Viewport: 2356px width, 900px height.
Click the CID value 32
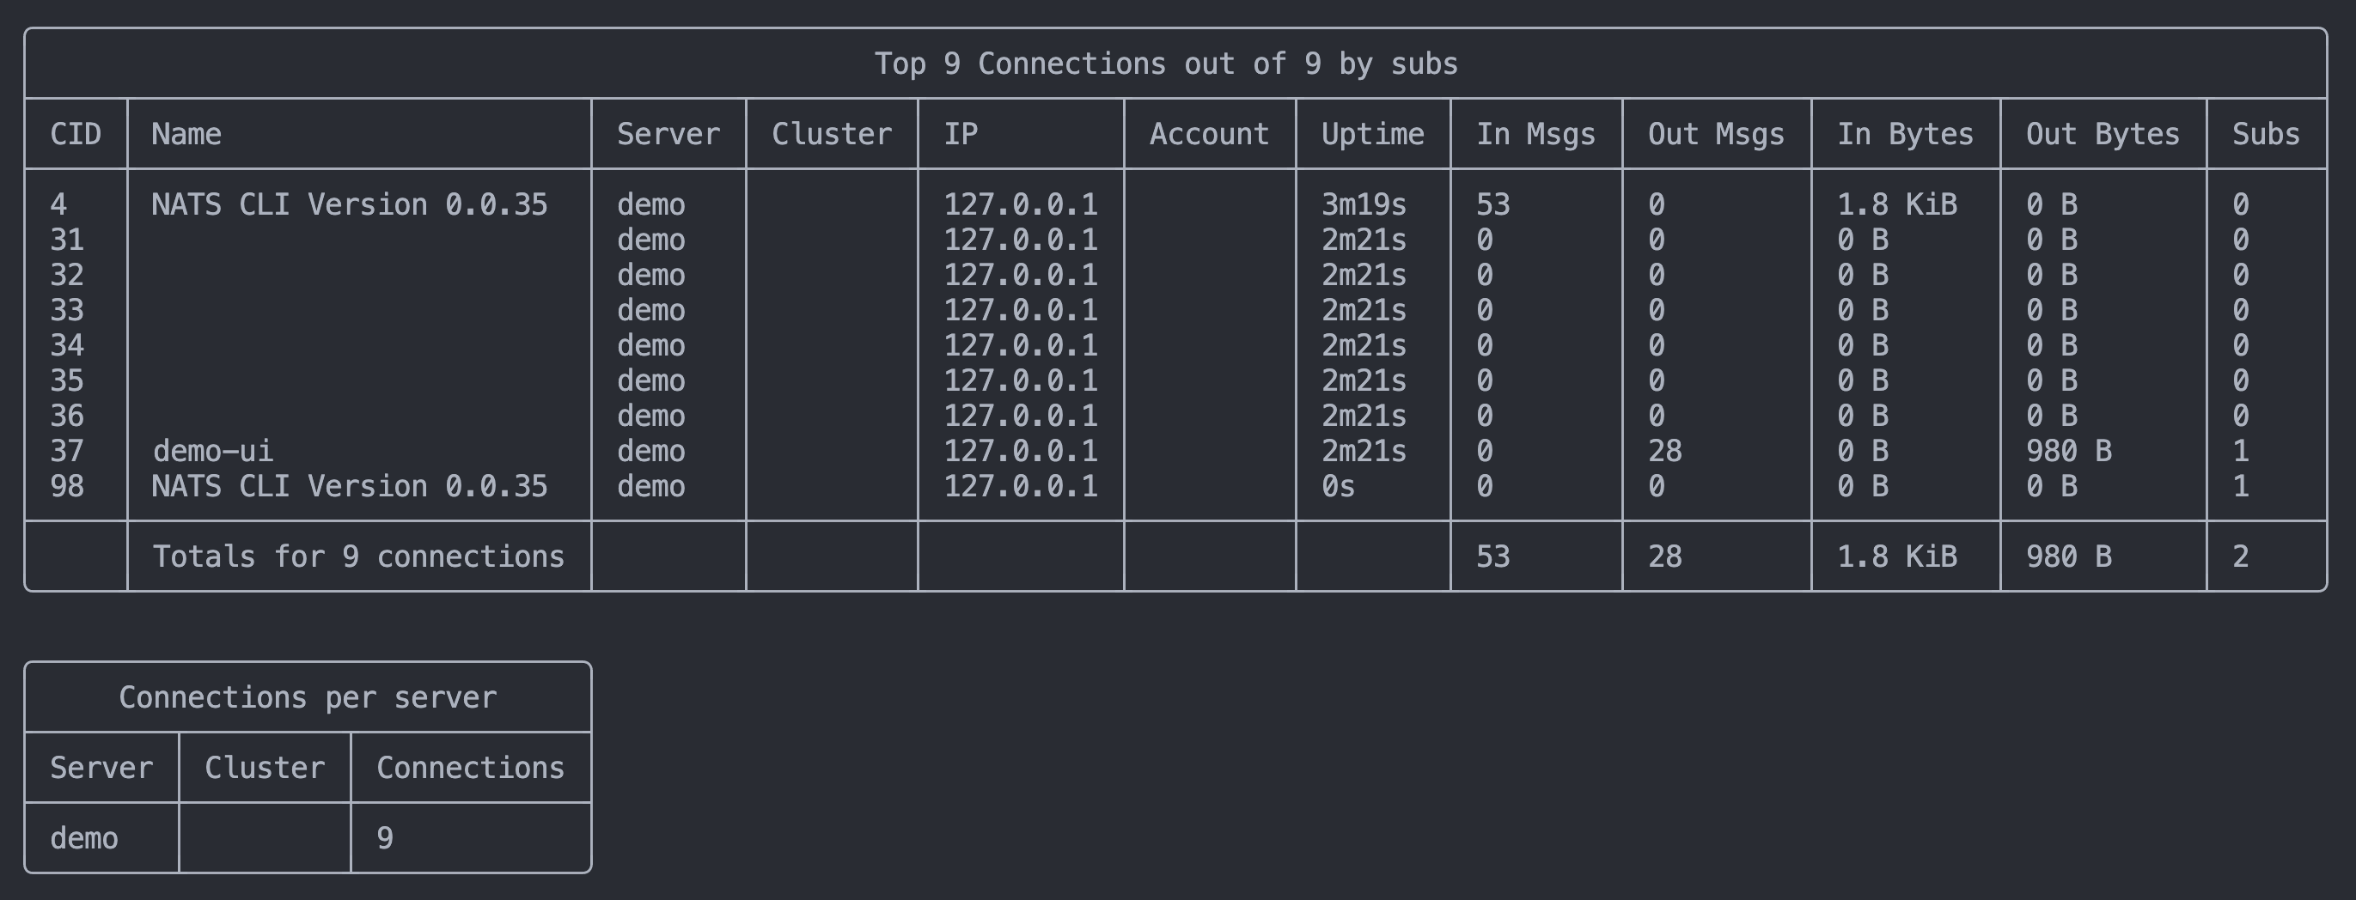pos(67,275)
